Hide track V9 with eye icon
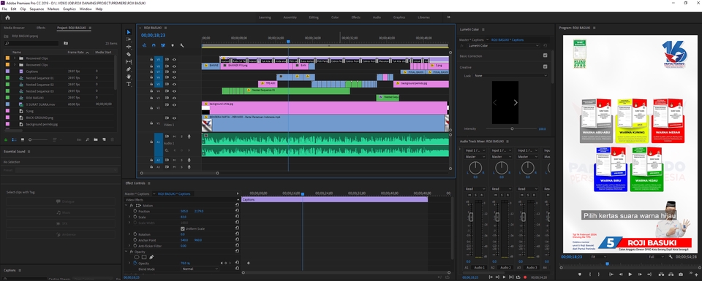702x281 pixels. tap(174, 59)
